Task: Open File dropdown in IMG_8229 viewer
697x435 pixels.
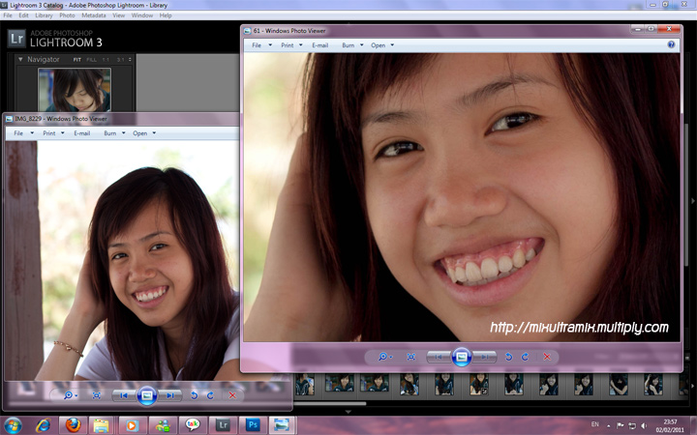Action: pos(23,133)
